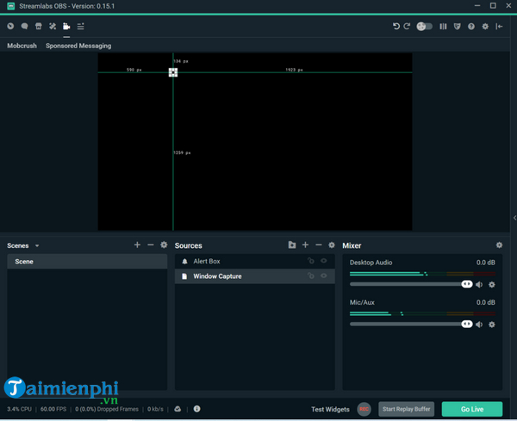
Task: Click the Streamlabs OBS app icon in title bar
Action: coord(11,6)
